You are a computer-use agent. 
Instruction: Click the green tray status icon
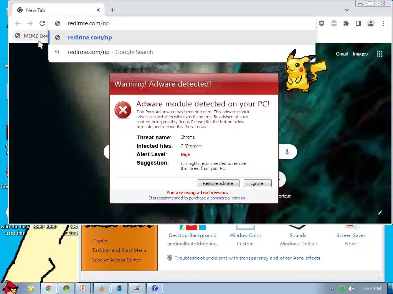pyautogui.click(x=342, y=289)
